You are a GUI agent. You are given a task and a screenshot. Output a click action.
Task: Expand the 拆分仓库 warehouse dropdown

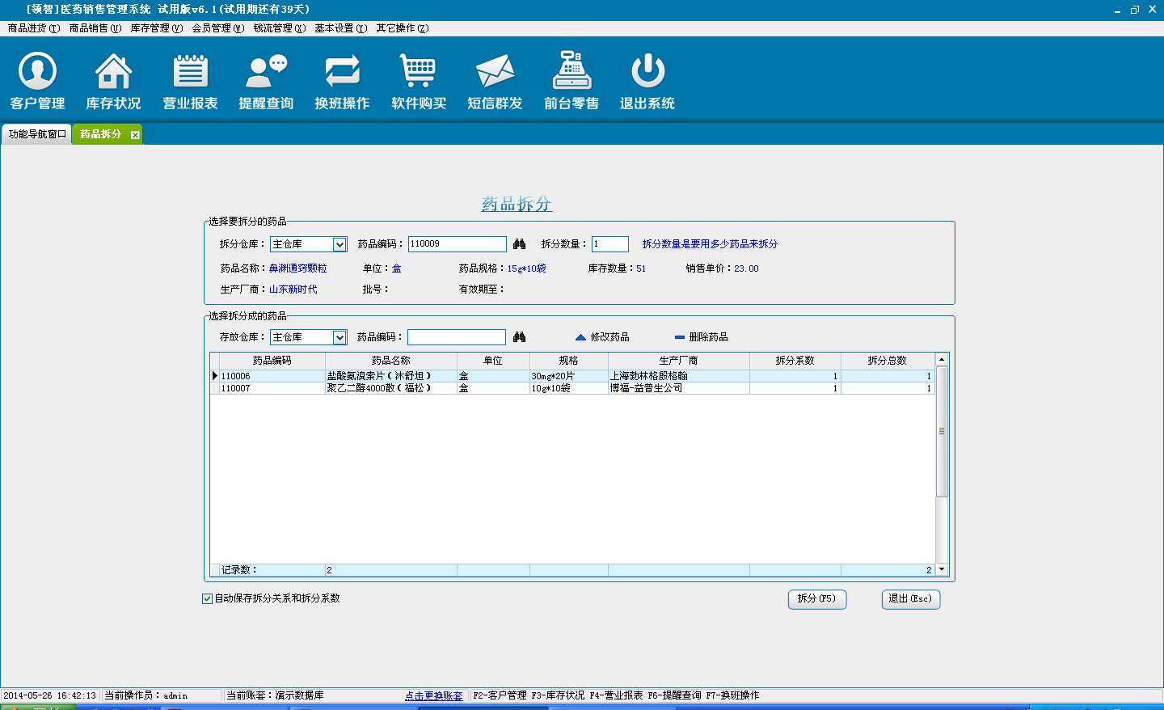click(339, 244)
